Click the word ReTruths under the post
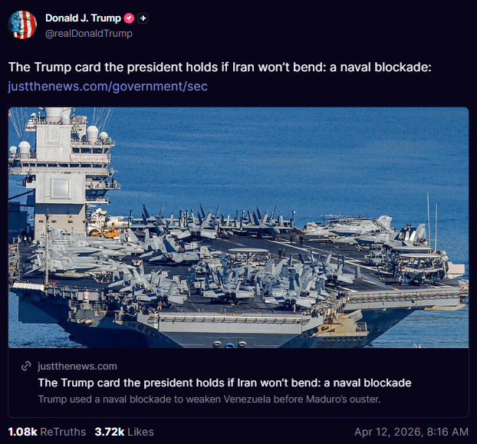Viewport: 477px width, 444px height. coord(61,432)
